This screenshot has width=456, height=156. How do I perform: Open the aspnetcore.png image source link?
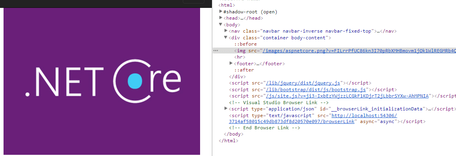(x=359, y=51)
